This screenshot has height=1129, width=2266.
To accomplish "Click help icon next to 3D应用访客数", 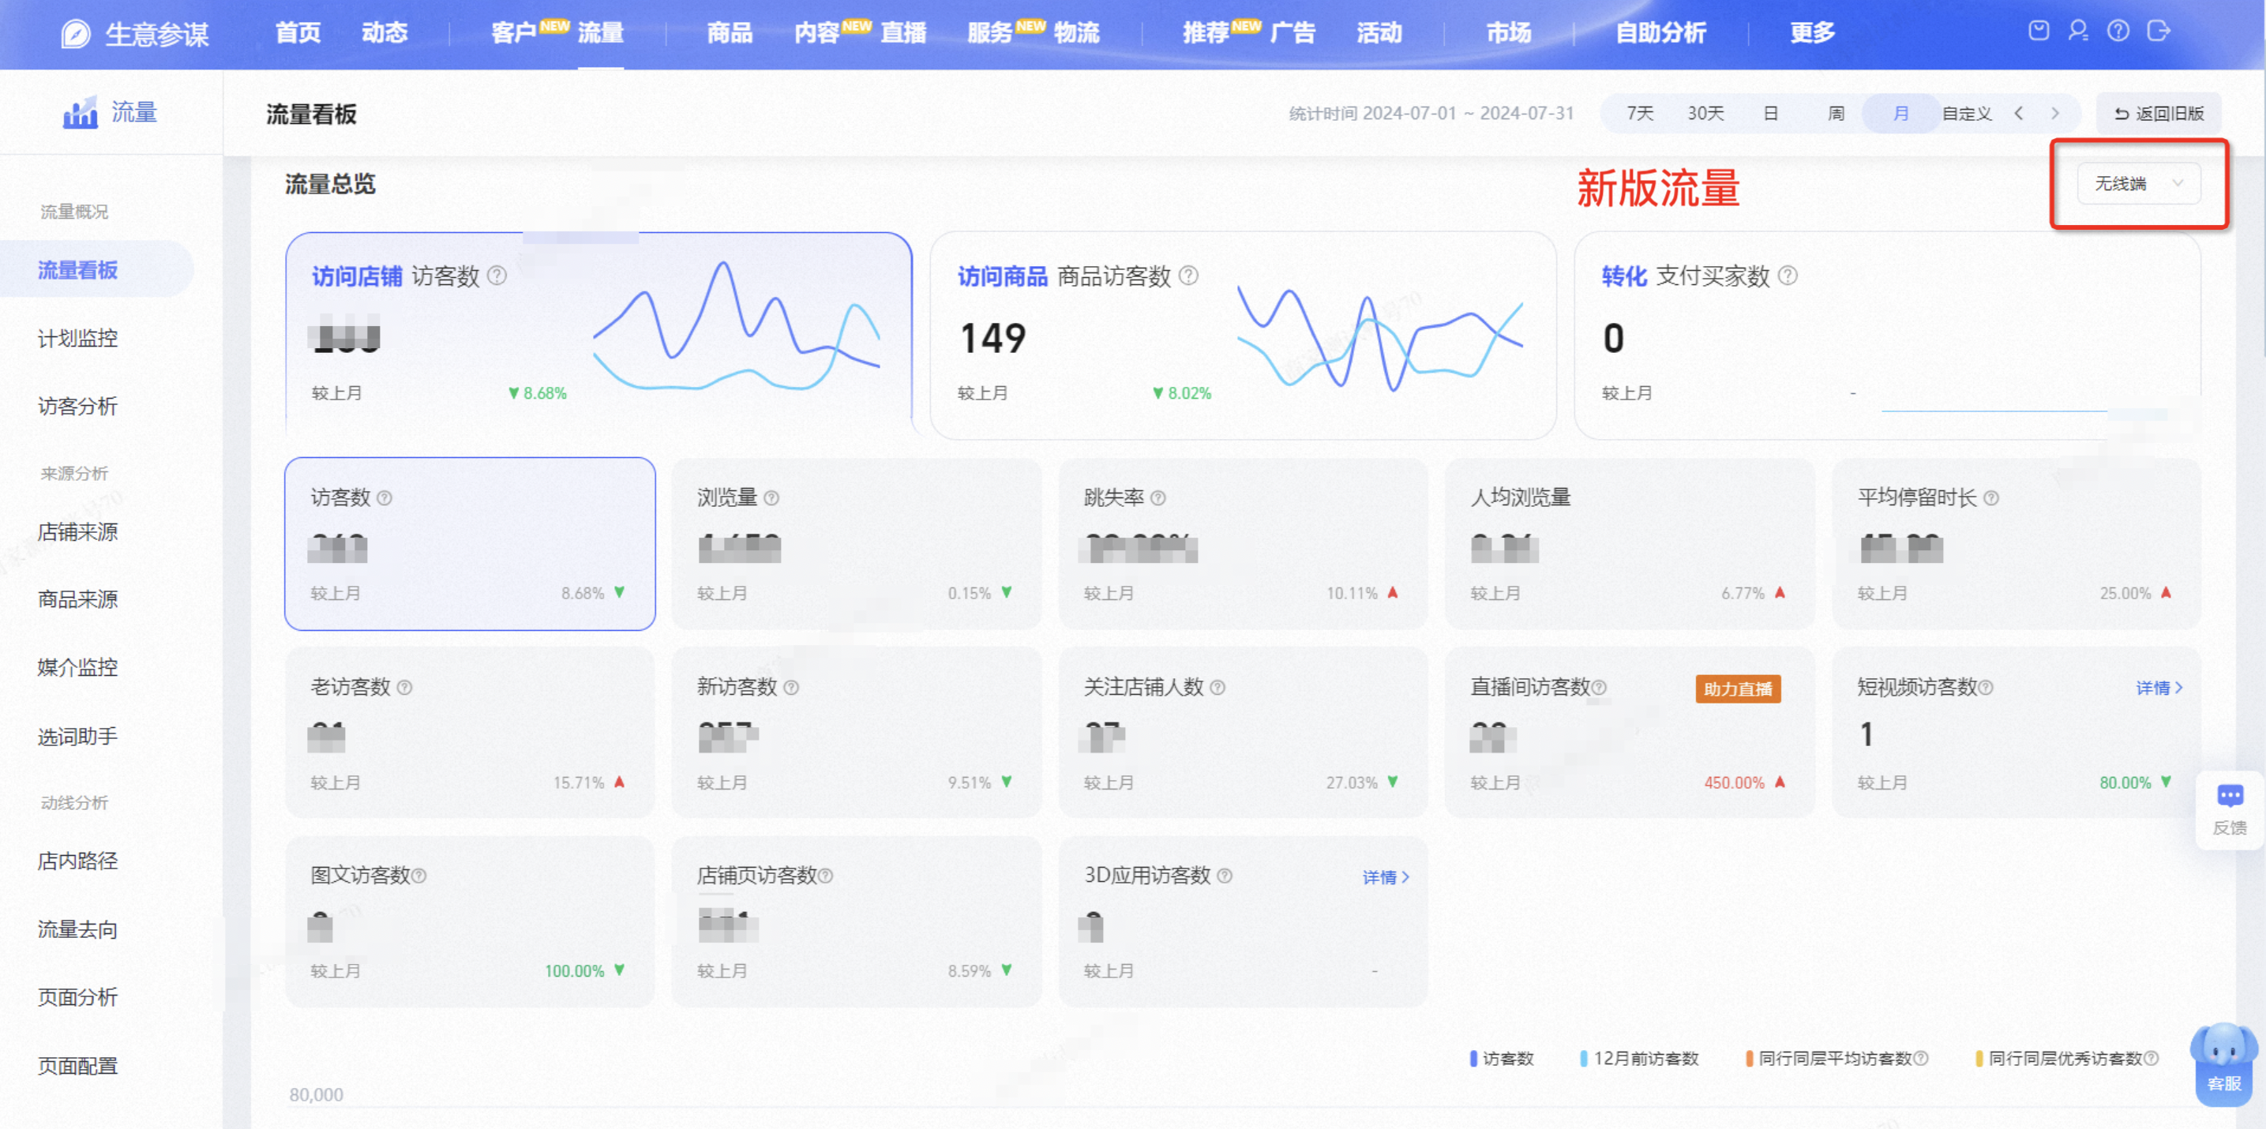I will click(1225, 876).
